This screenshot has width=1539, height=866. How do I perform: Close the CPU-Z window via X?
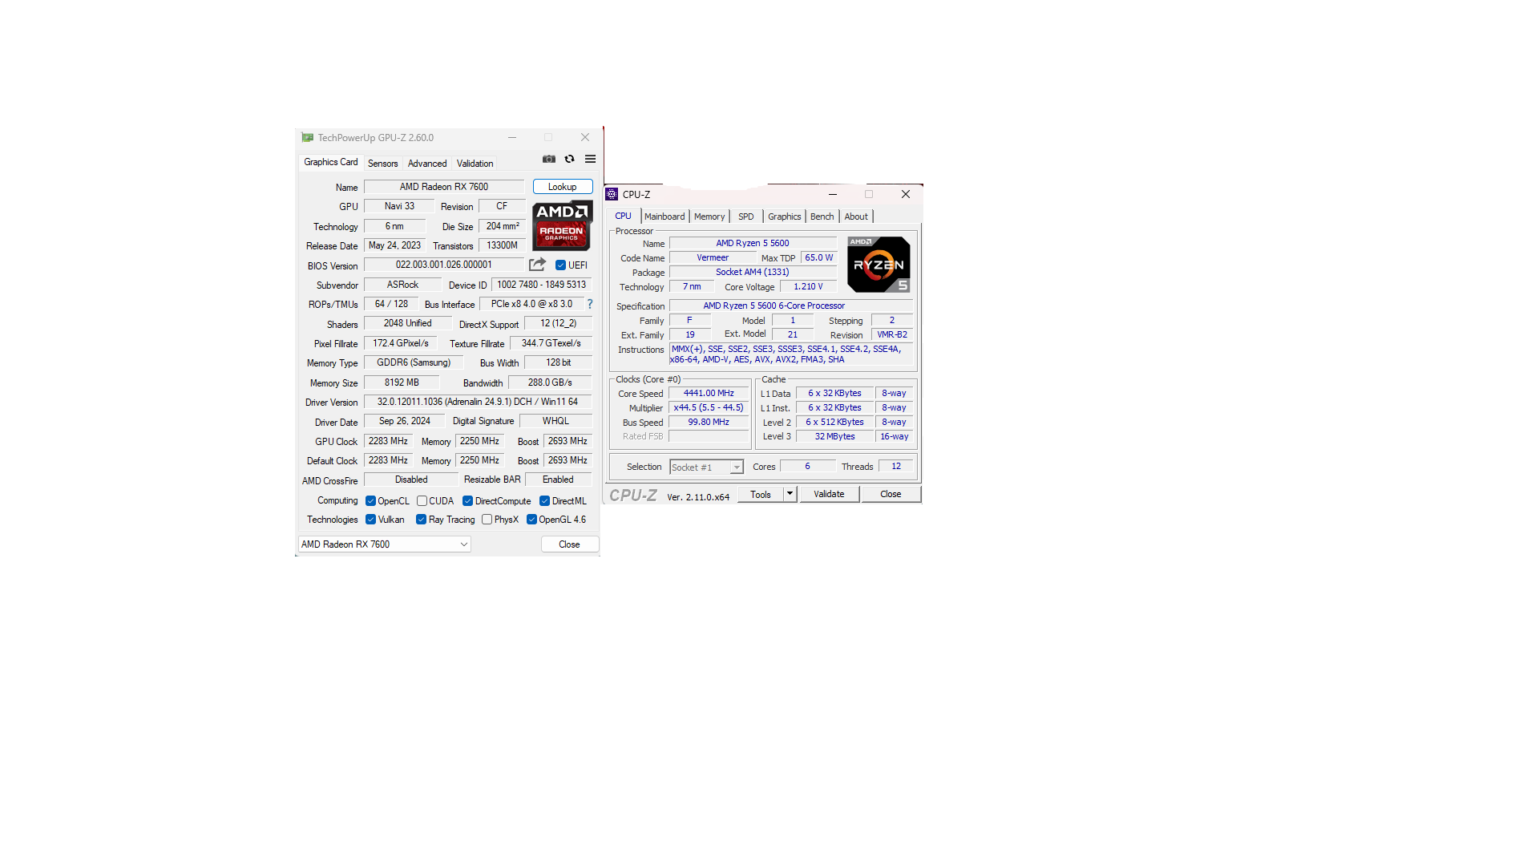click(906, 194)
